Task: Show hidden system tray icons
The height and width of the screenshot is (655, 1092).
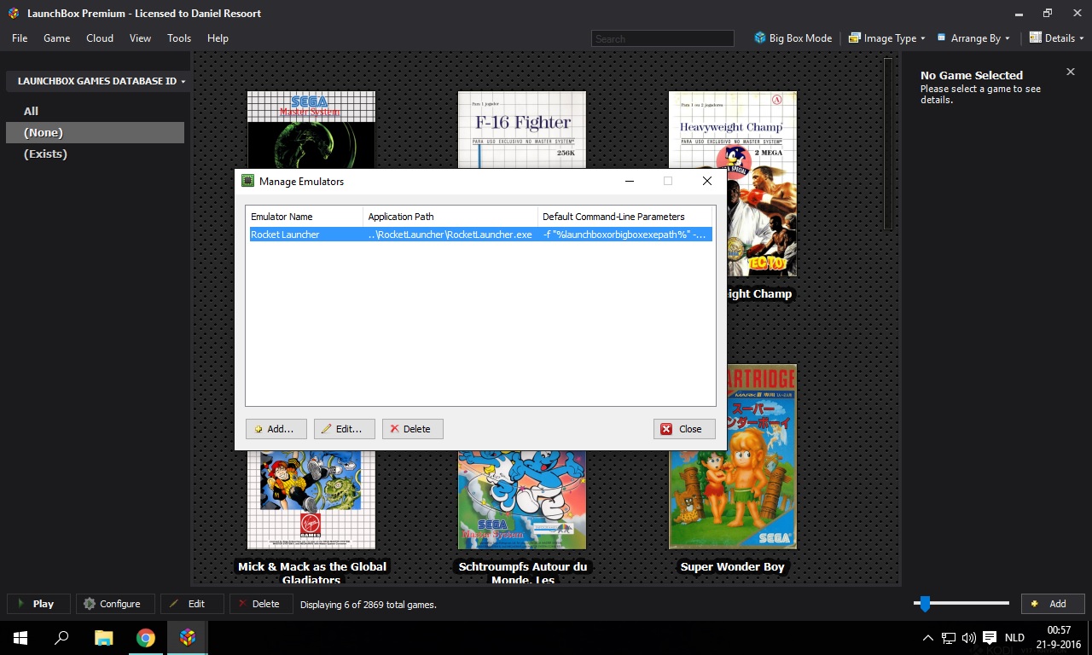Action: (x=928, y=638)
